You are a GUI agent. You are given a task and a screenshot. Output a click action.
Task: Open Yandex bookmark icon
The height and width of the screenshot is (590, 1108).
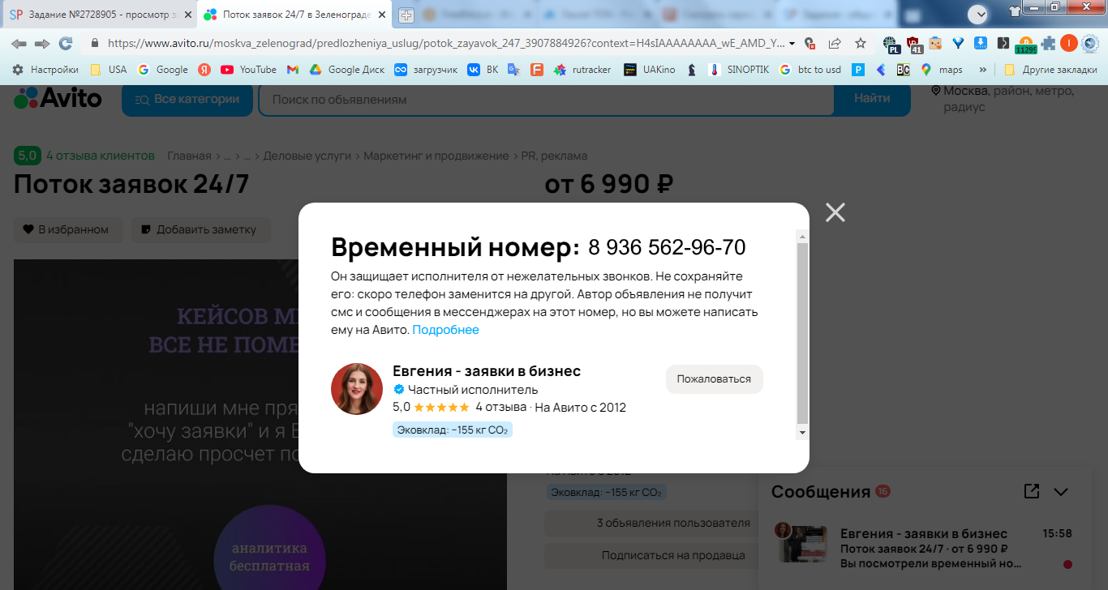(x=205, y=70)
